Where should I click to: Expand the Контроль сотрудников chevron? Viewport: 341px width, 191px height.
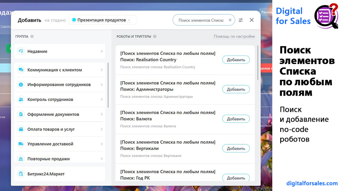pos(102,99)
